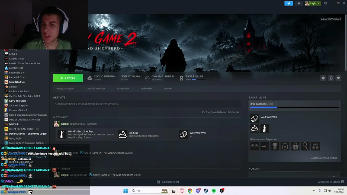Open OBS Studio from the taskbar
347x195 pixels.
pos(222,191)
